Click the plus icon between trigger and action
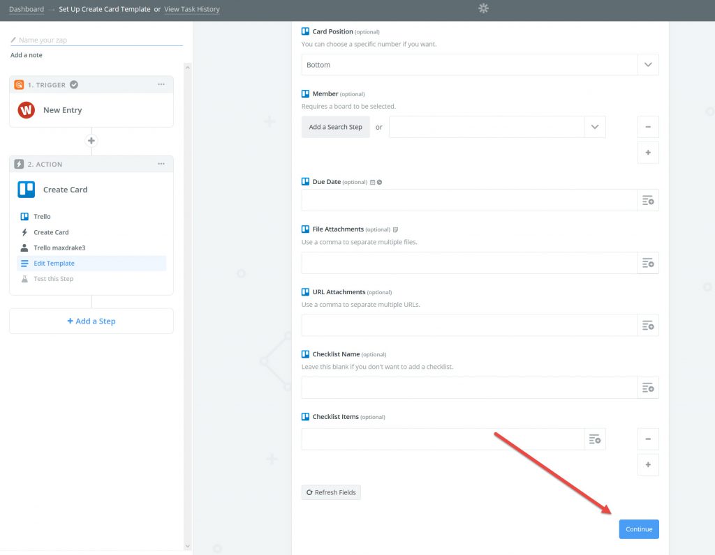The image size is (715, 555). (x=91, y=141)
